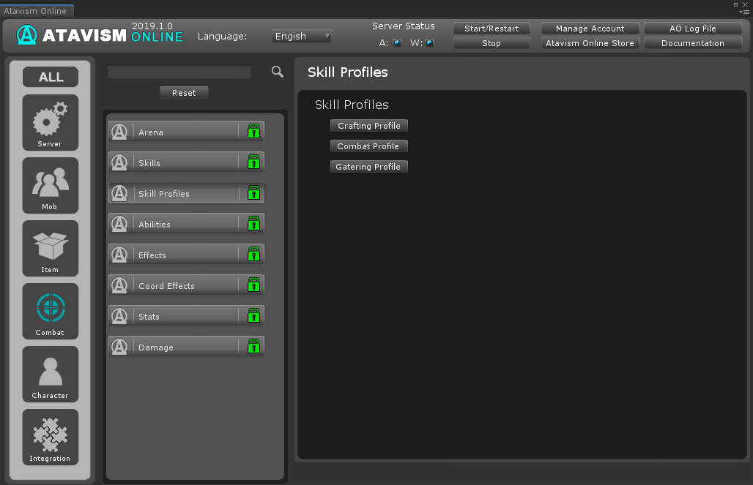Open the window options menu at top-right
Screen dimensions: 753x485
pyautogui.click(x=745, y=12)
